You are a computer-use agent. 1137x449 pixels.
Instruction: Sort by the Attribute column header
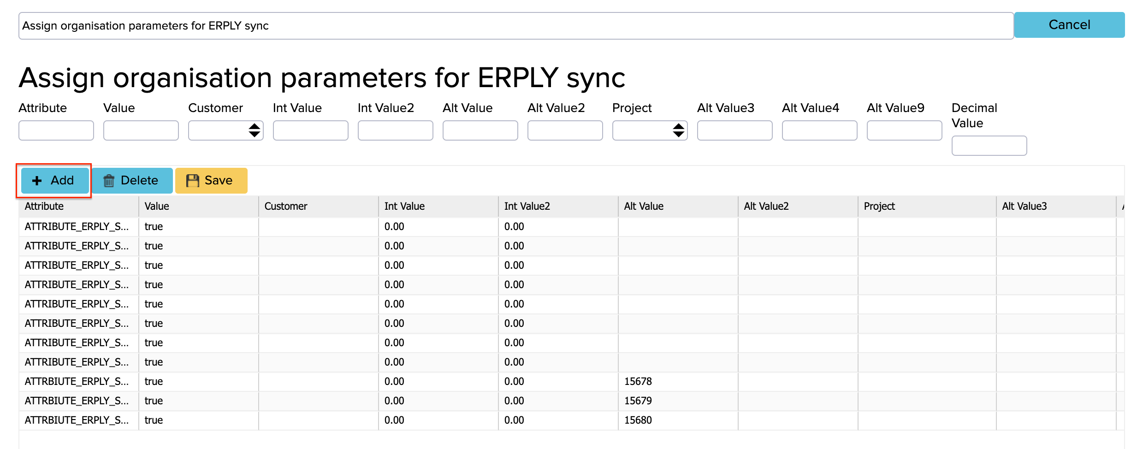[44, 207]
